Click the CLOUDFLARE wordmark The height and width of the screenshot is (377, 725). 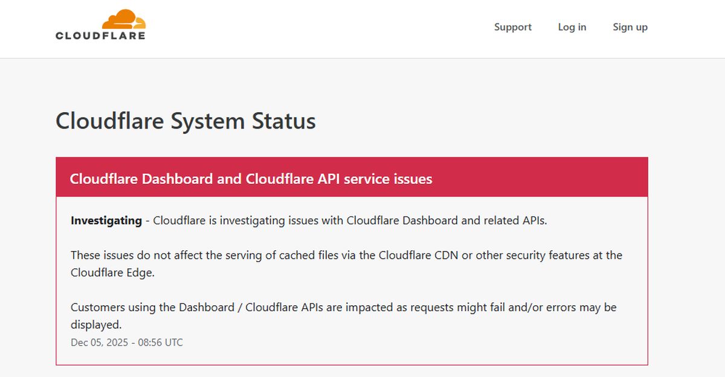pyautogui.click(x=100, y=35)
